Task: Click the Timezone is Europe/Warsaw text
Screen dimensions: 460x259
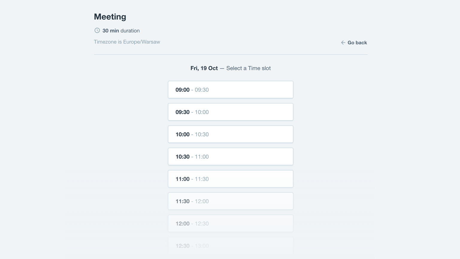Action: tap(127, 42)
